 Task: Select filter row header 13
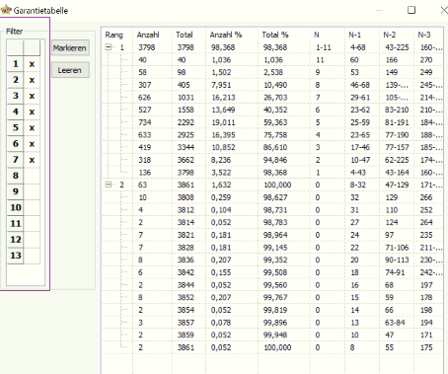coord(15,256)
